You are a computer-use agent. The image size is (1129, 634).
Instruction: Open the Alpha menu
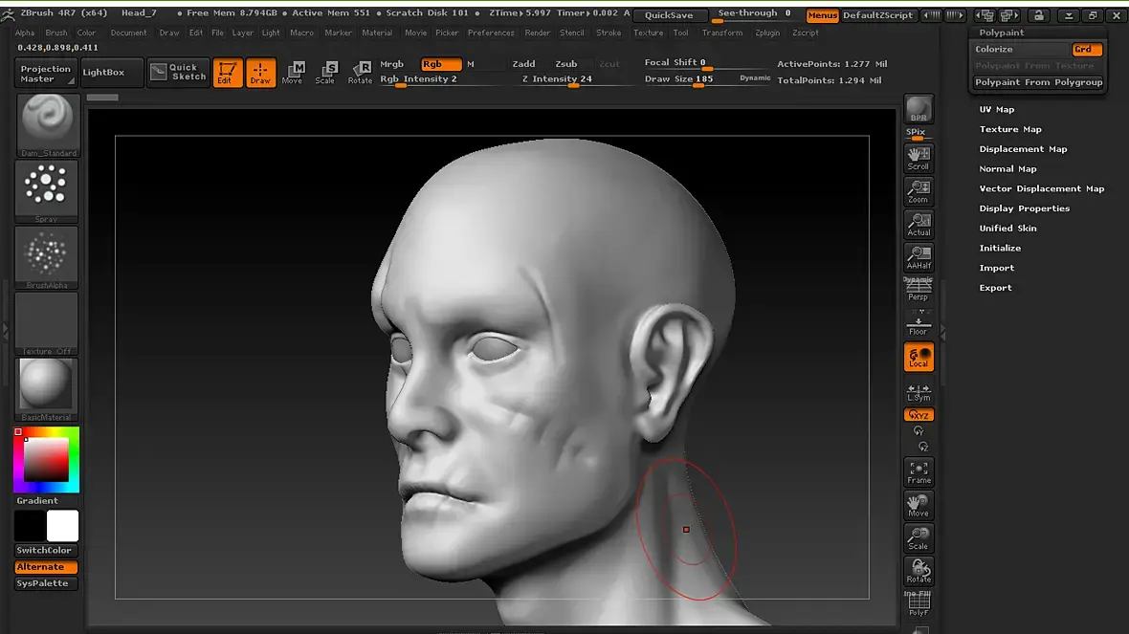pyautogui.click(x=25, y=33)
